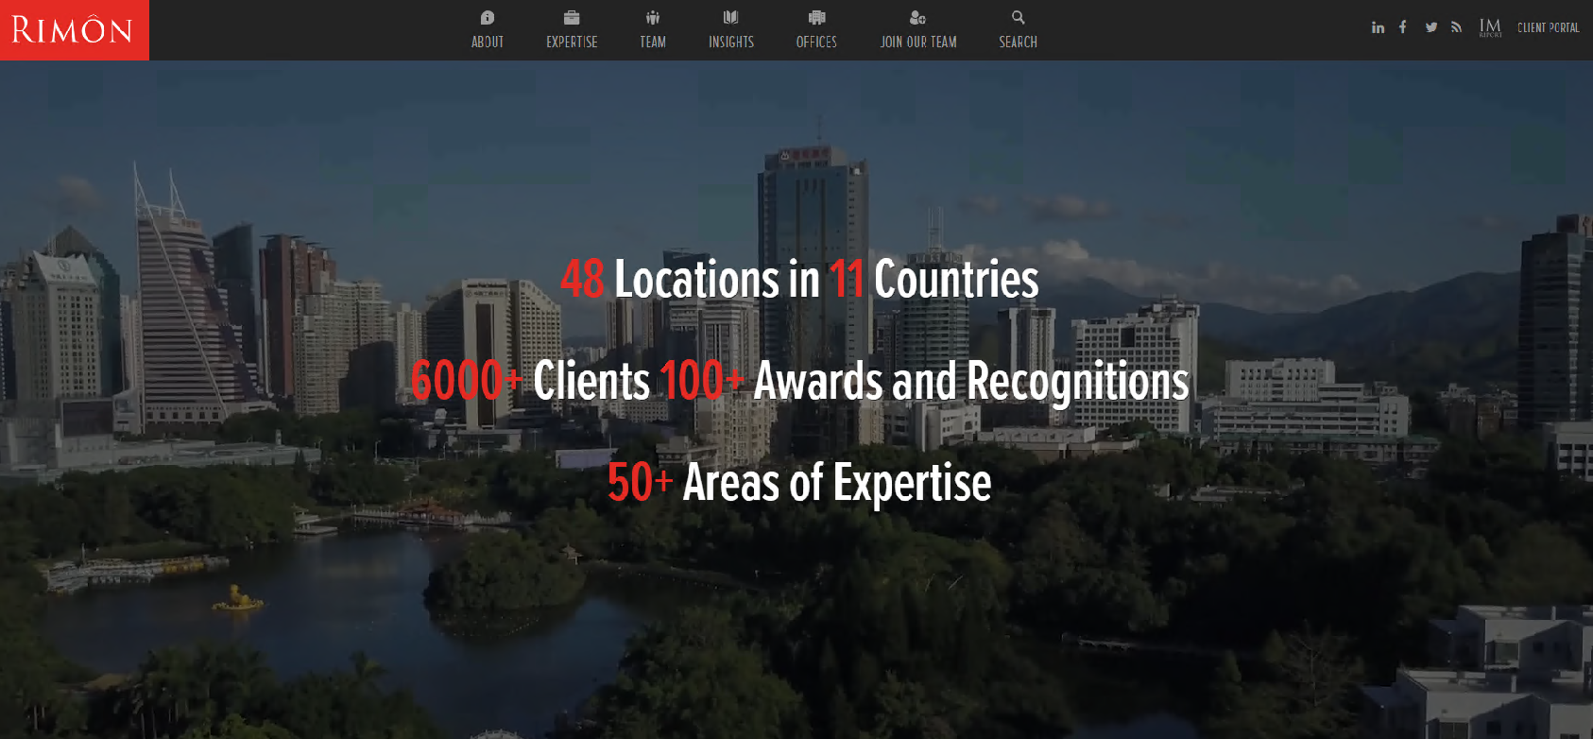Go to the Client Portal link
This screenshot has width=1593, height=739.
1548,27
